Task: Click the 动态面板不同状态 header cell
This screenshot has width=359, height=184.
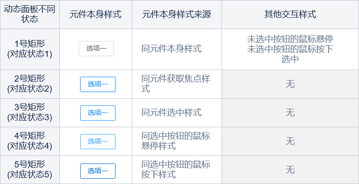Action: [x=30, y=14]
